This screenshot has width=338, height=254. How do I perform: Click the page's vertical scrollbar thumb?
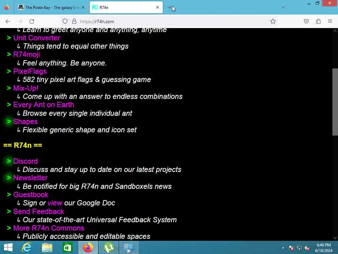[335, 102]
